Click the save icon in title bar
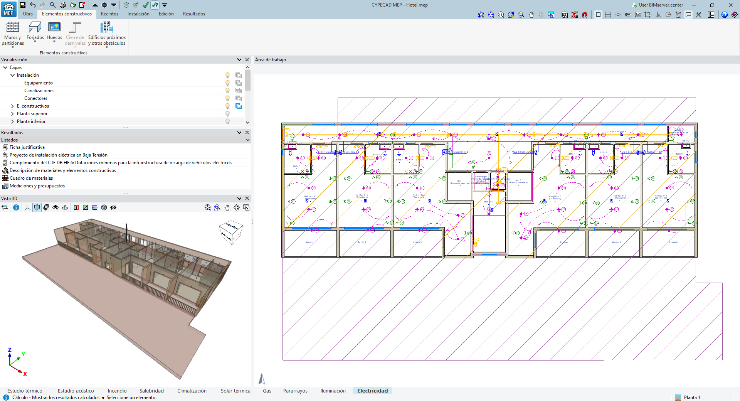The height and width of the screenshot is (401, 740). point(23,5)
